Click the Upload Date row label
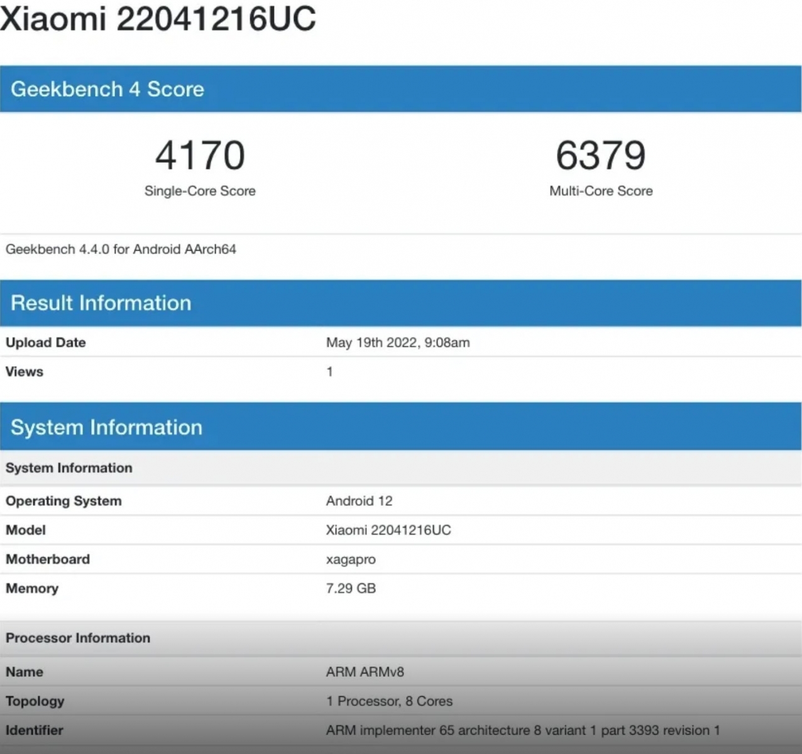 [46, 342]
